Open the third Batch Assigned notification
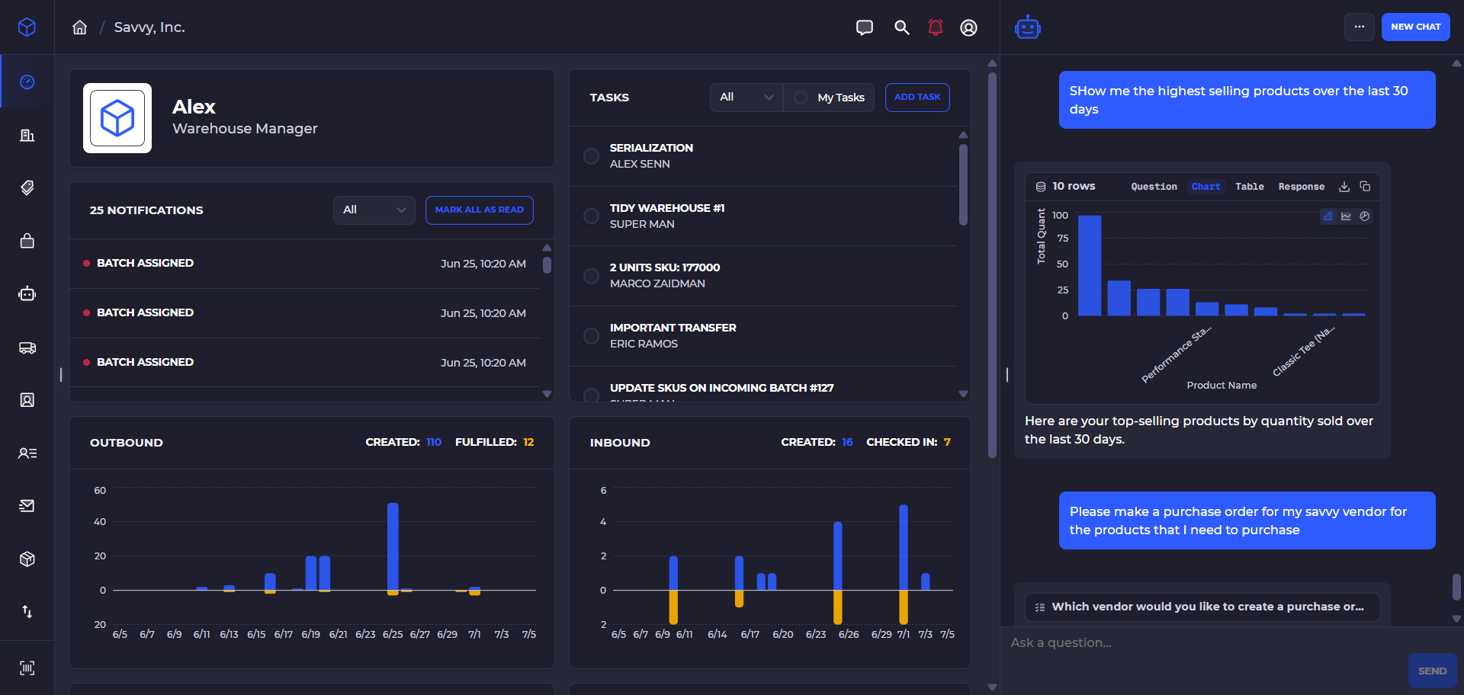 tap(304, 362)
